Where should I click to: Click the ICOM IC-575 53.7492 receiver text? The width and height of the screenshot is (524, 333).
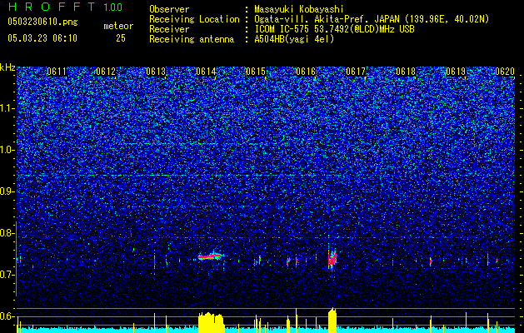334,29
